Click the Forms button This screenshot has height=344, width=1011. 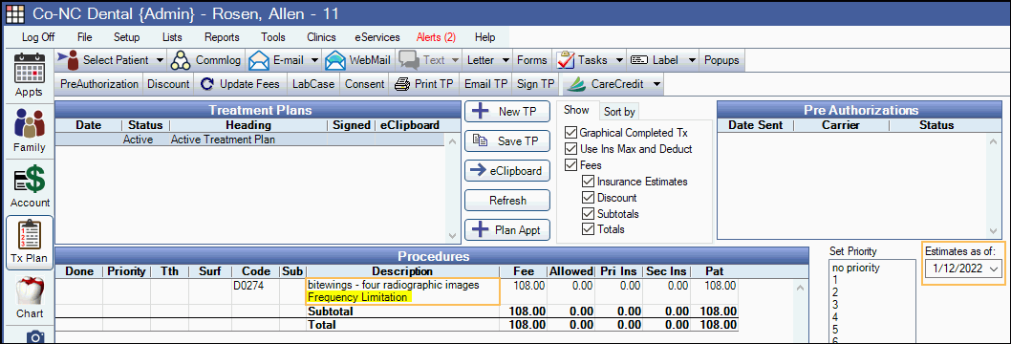(x=532, y=60)
